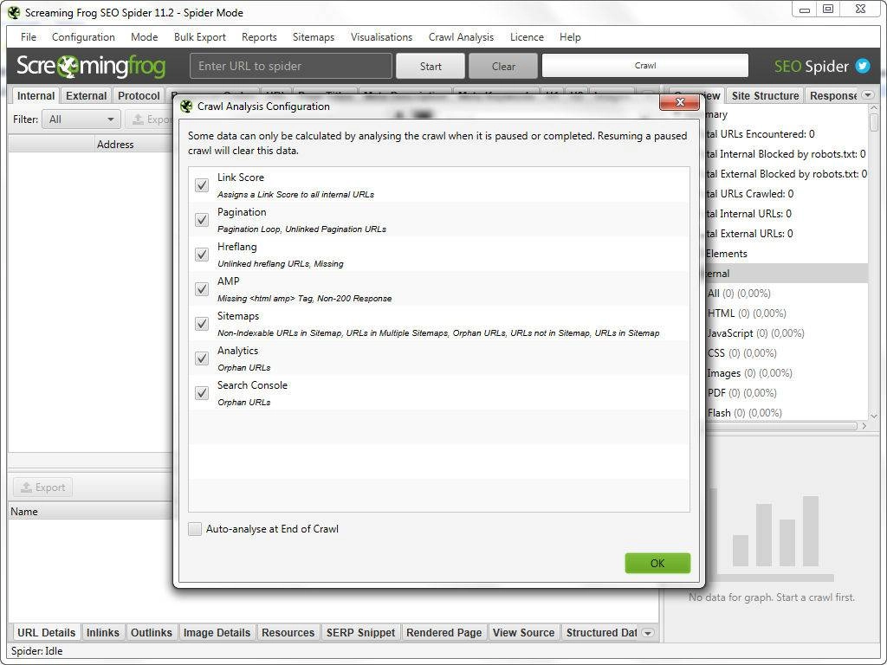
Task: Select All (0) row in overview
Action: click(x=787, y=294)
